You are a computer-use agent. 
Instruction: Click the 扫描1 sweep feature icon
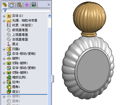point(9,49)
